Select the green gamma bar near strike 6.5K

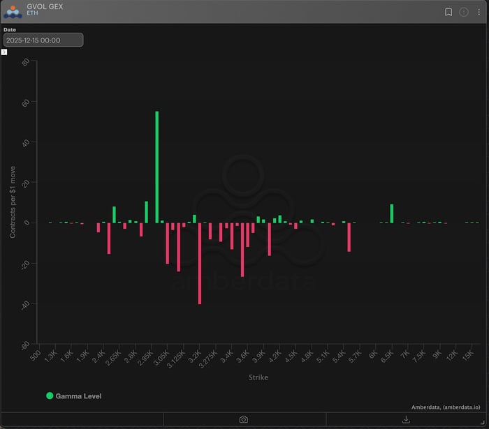[392, 213]
